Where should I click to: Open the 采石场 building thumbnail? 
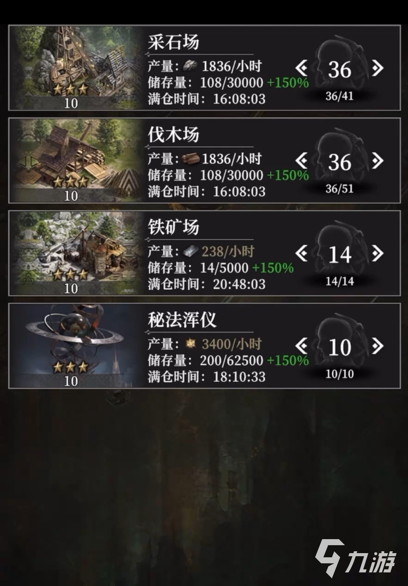pyautogui.click(x=76, y=68)
